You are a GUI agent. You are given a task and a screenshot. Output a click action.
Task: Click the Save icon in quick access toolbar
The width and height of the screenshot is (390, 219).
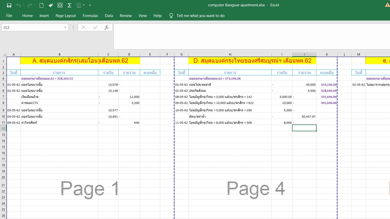point(9,5)
